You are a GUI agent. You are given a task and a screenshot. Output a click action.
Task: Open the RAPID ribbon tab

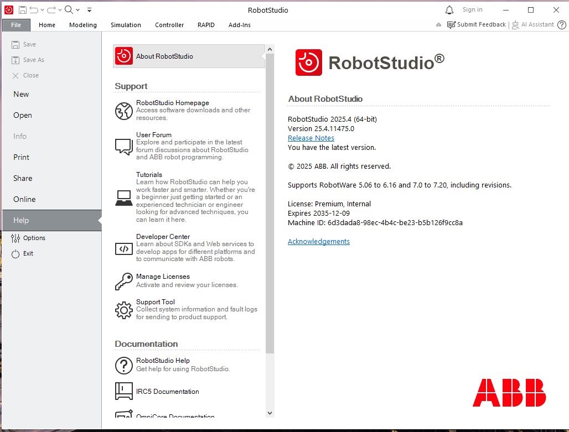pos(206,25)
